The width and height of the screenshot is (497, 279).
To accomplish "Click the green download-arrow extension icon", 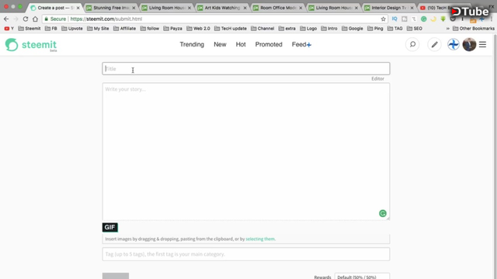I will pyautogui.click(x=443, y=19).
